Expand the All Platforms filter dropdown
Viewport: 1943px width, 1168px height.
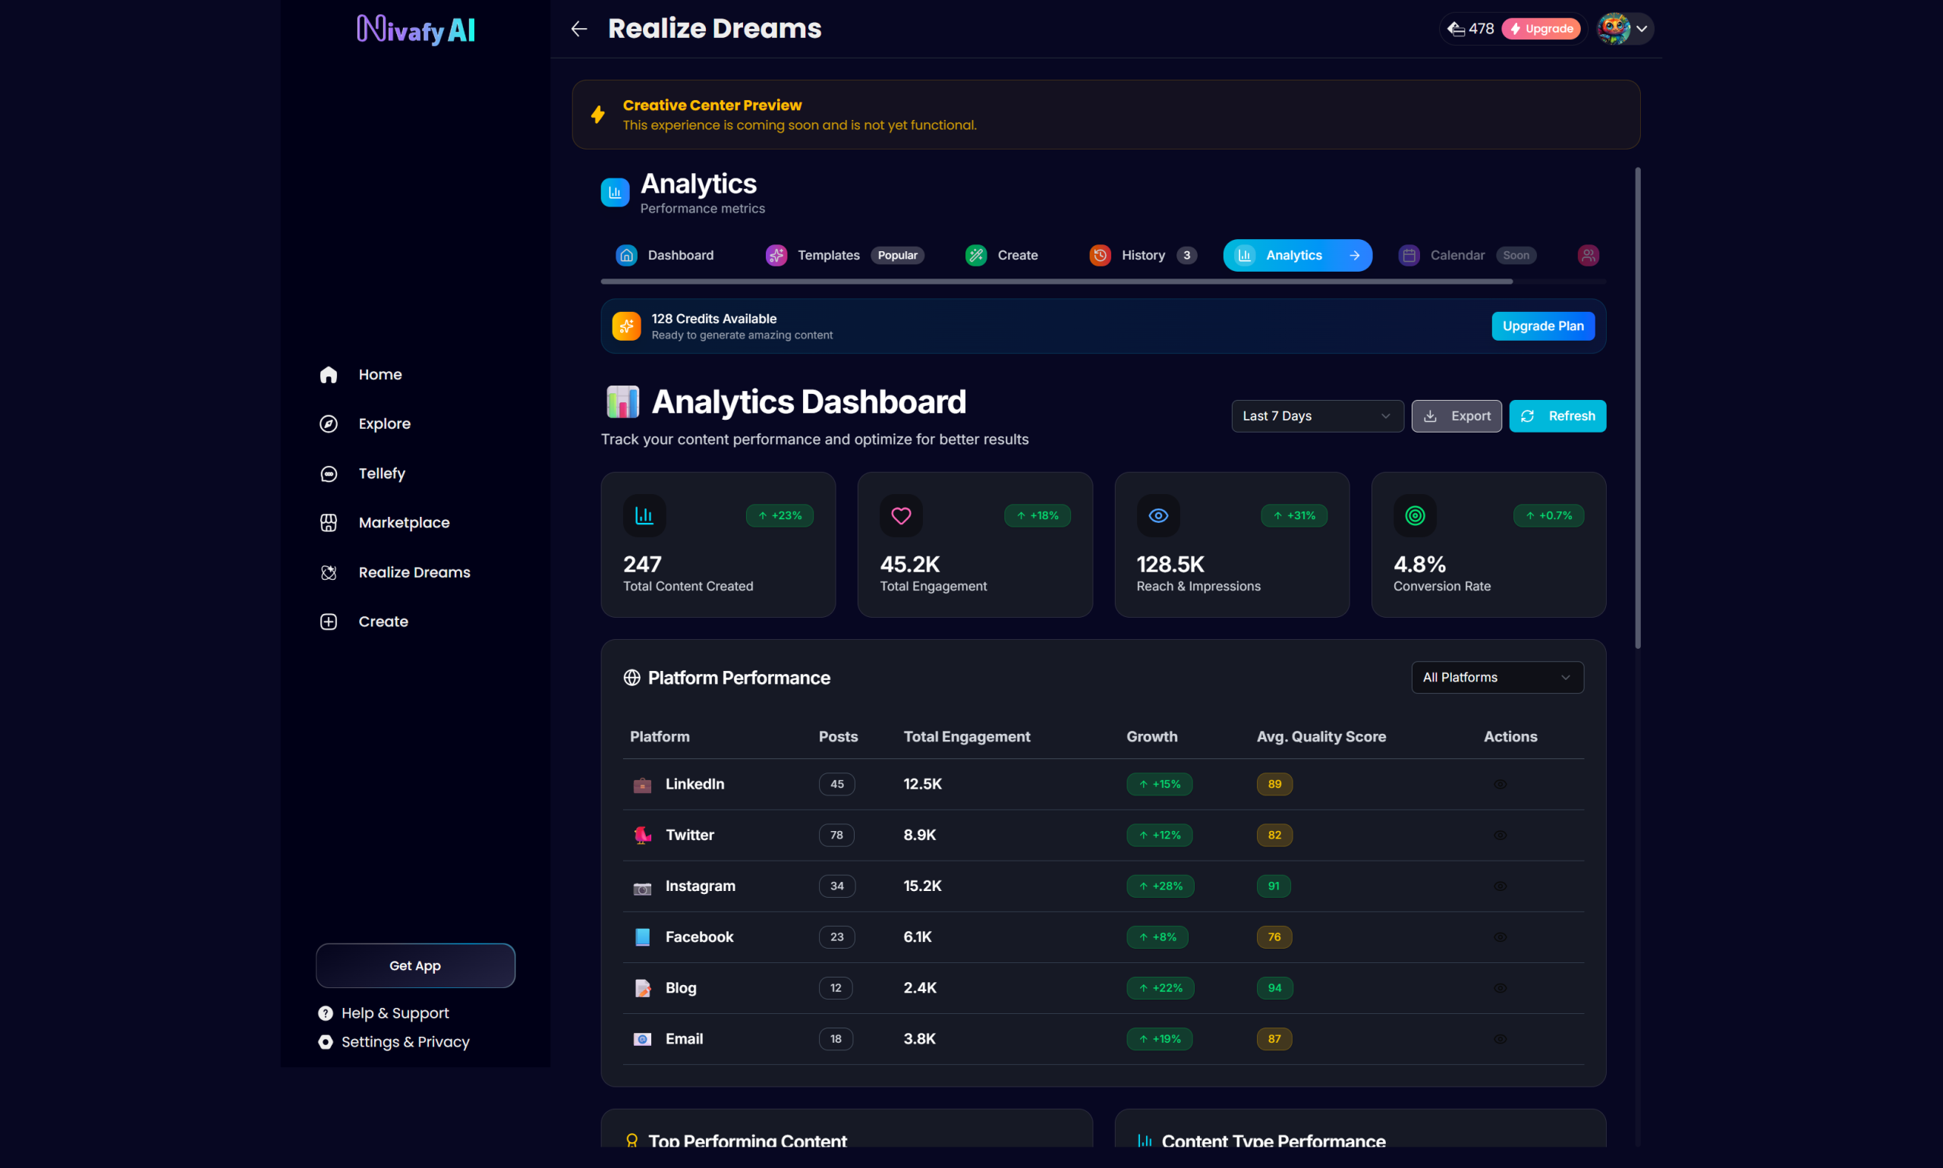tap(1497, 677)
